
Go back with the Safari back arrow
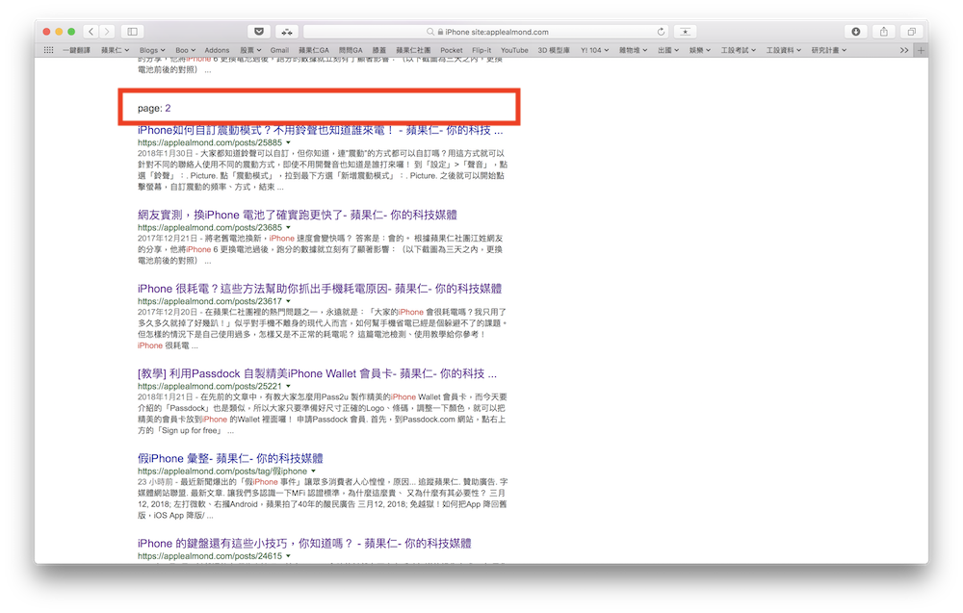coord(91,32)
